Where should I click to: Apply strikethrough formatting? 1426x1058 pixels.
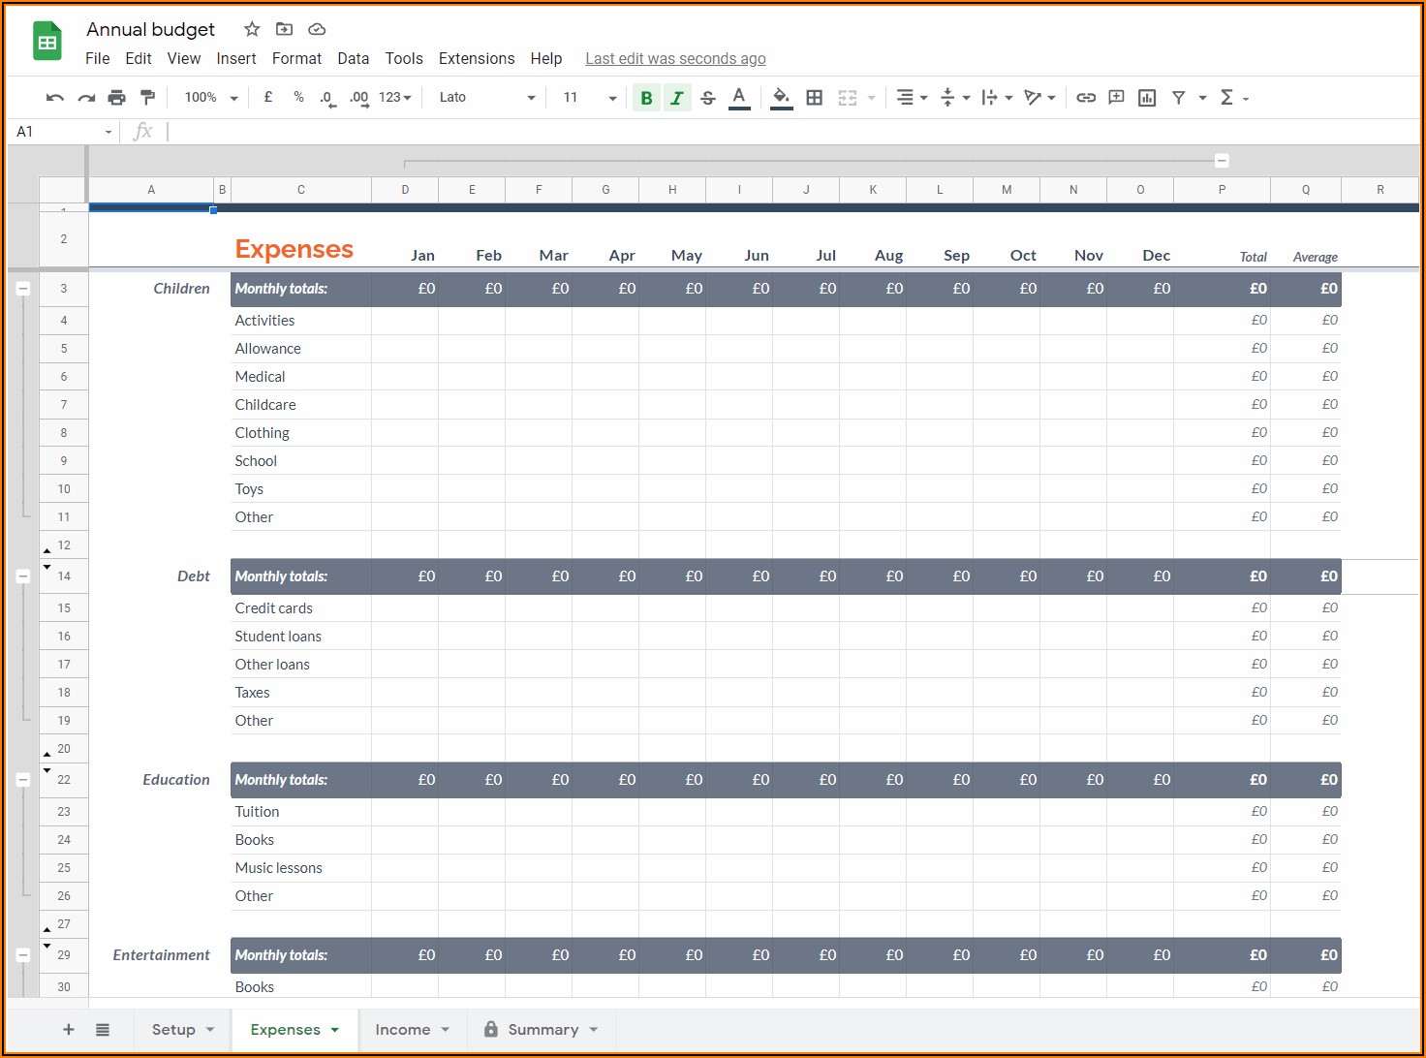(x=708, y=98)
